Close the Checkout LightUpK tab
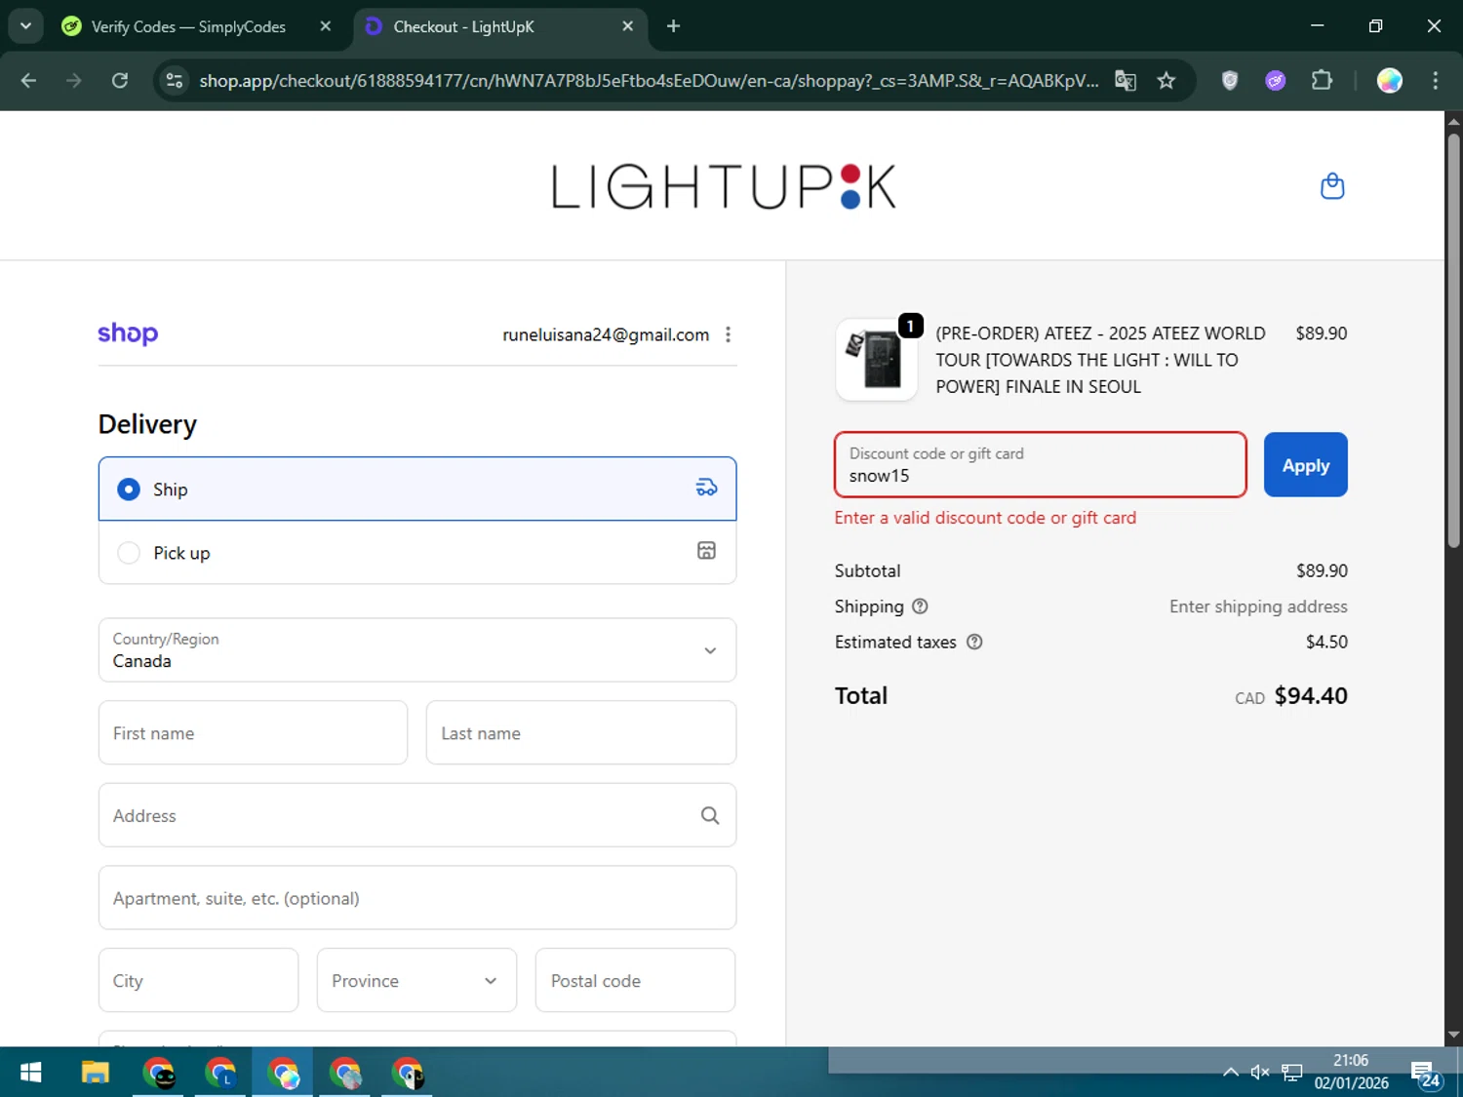1463x1097 pixels. click(x=628, y=26)
